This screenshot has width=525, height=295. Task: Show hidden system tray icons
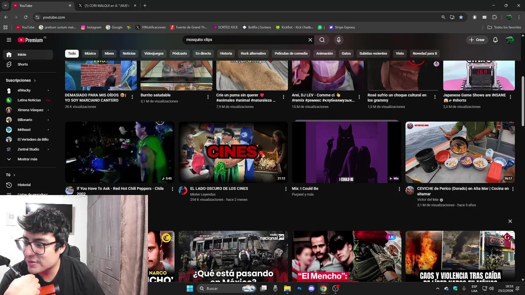437,288
